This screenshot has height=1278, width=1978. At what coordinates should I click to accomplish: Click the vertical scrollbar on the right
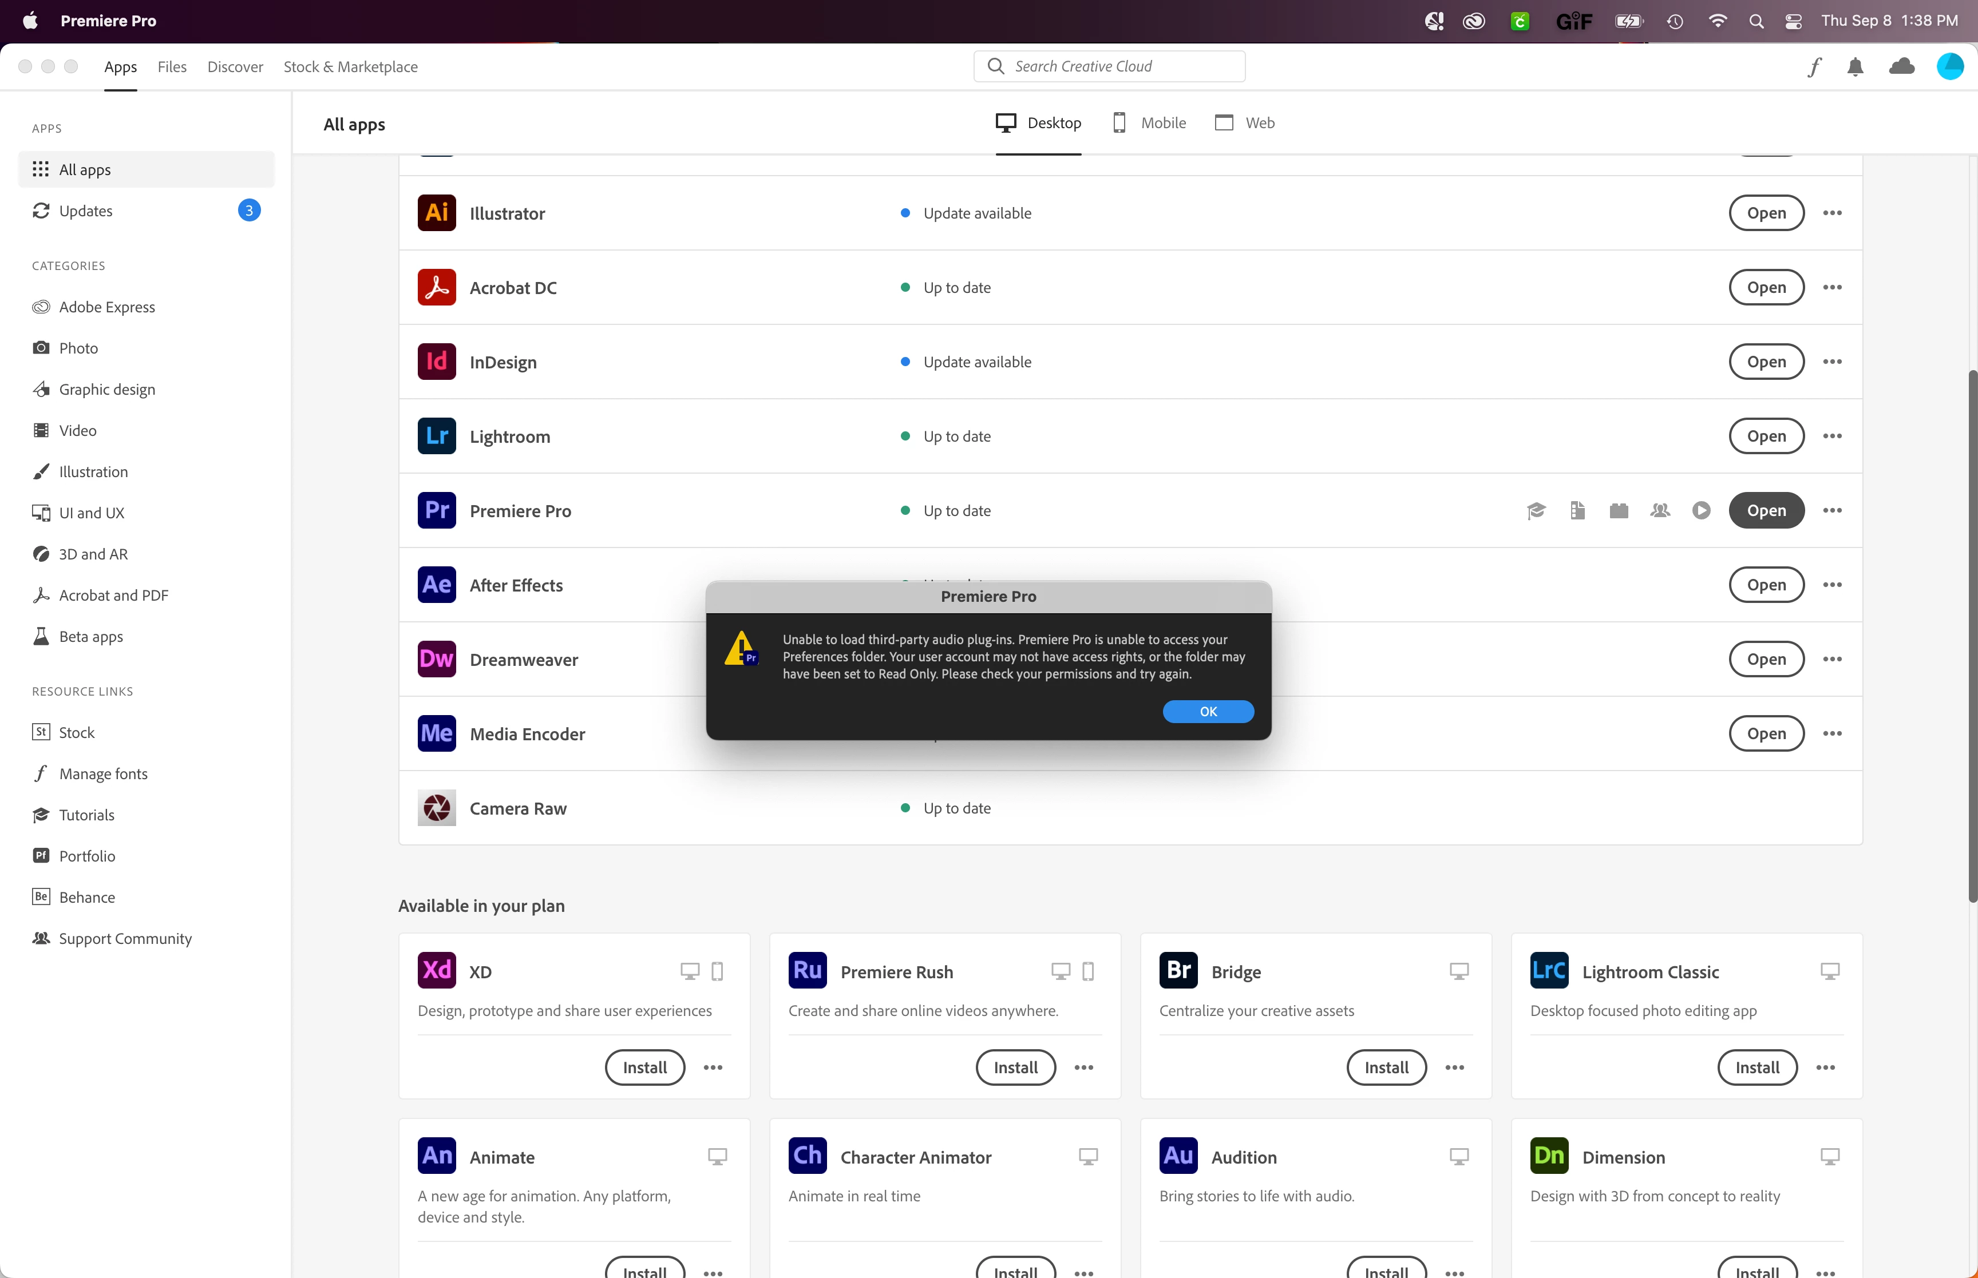(1972, 635)
